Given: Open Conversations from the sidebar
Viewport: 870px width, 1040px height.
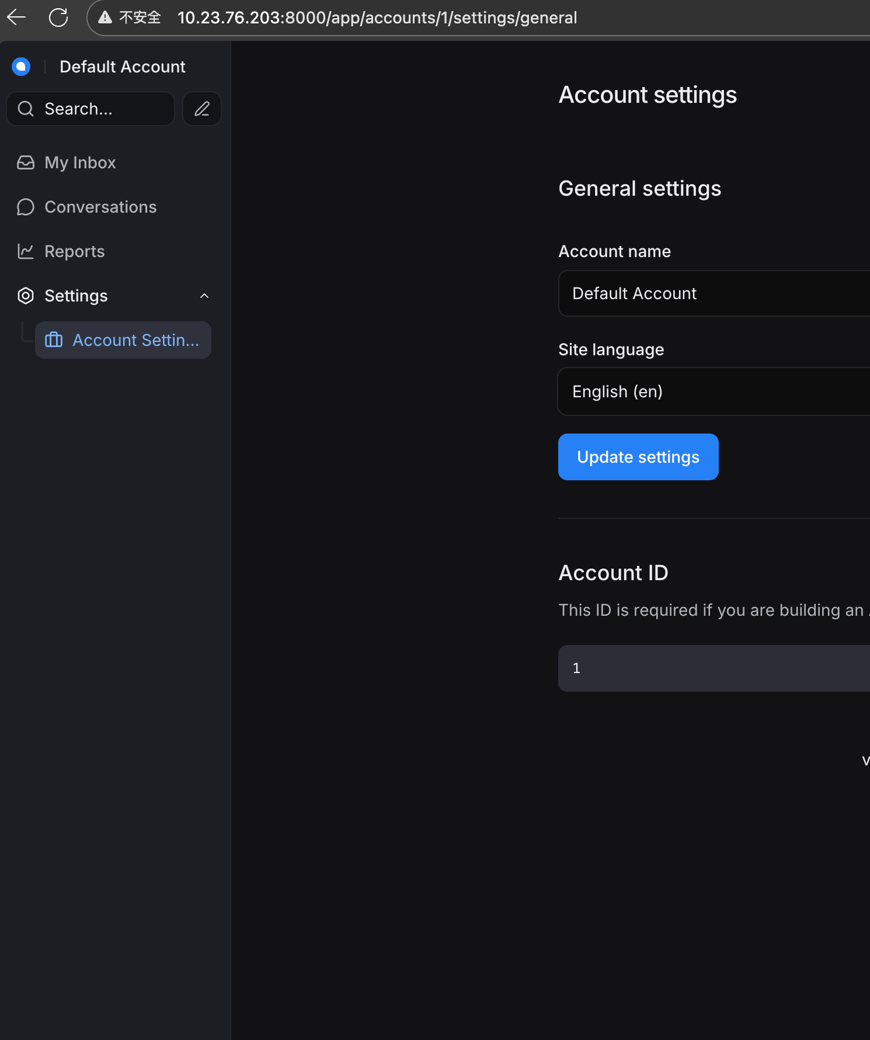Looking at the screenshot, I should coord(100,207).
